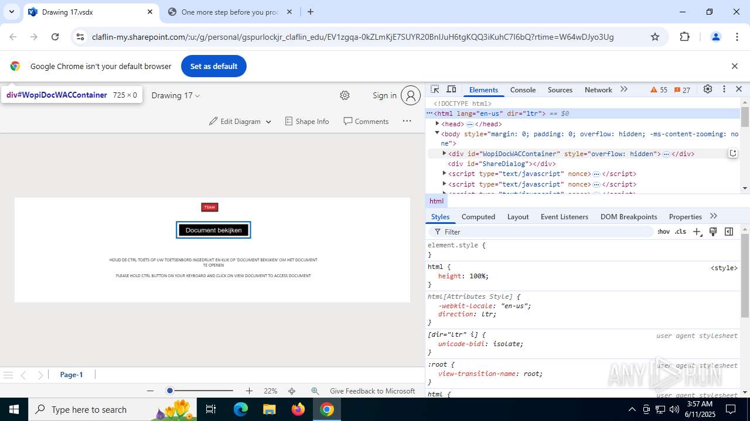Click the <style> source link
This screenshot has width=750, height=421.
pos(724,268)
